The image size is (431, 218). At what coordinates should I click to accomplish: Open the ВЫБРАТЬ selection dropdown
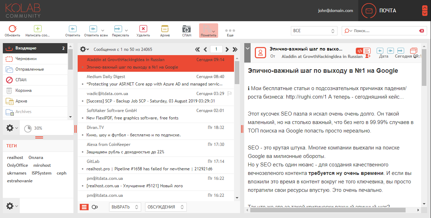point(125,207)
